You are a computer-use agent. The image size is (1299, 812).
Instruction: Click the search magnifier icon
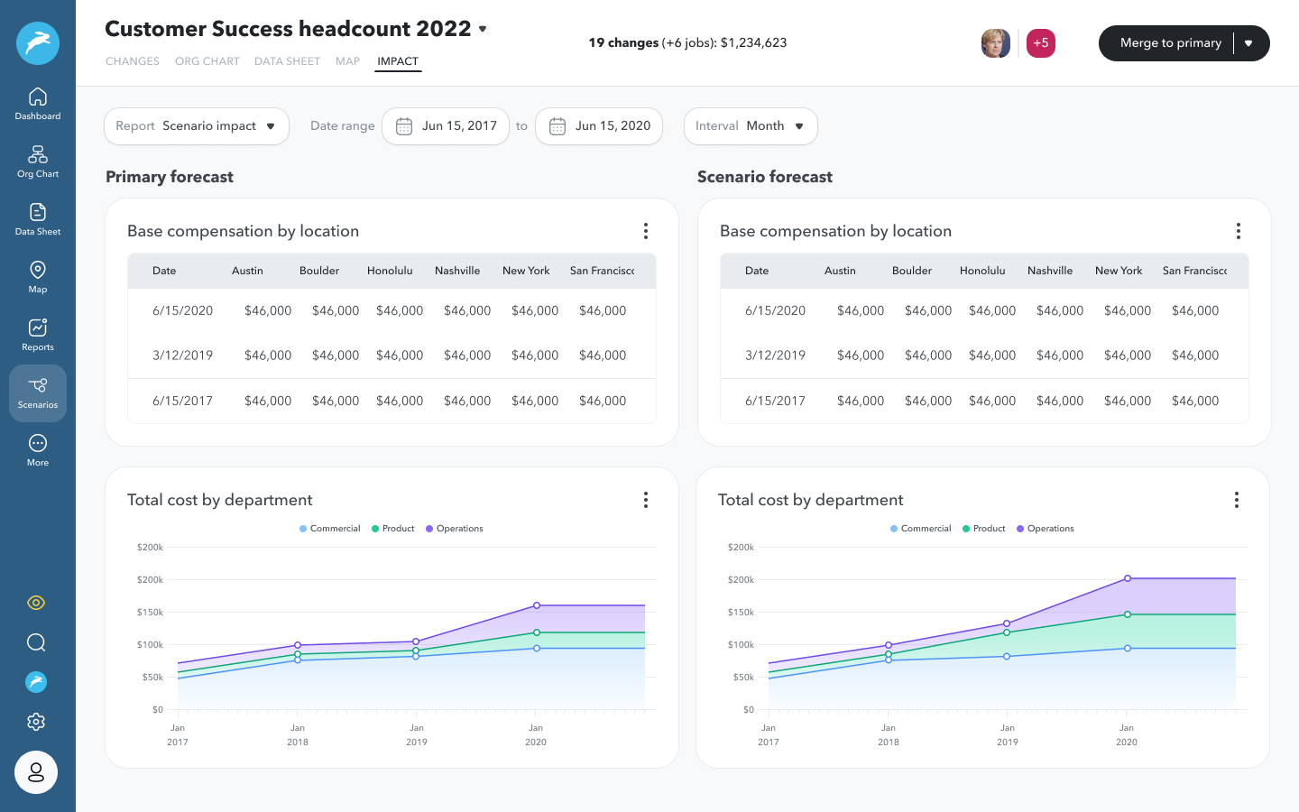point(36,642)
